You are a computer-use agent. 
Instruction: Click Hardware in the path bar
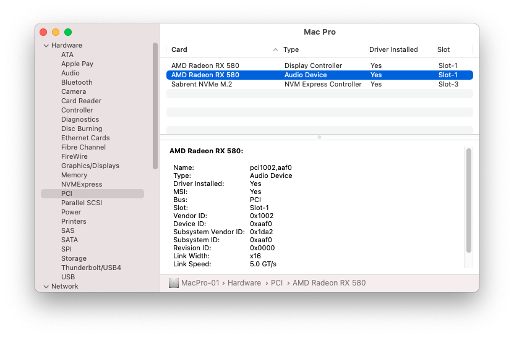coord(244,283)
